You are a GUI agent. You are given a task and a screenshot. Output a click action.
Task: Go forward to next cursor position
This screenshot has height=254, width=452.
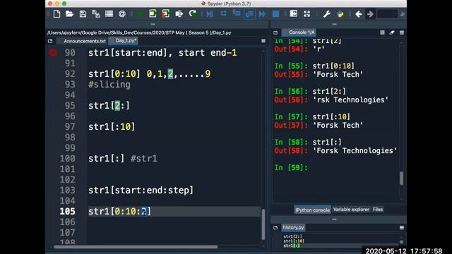[x=370, y=14]
